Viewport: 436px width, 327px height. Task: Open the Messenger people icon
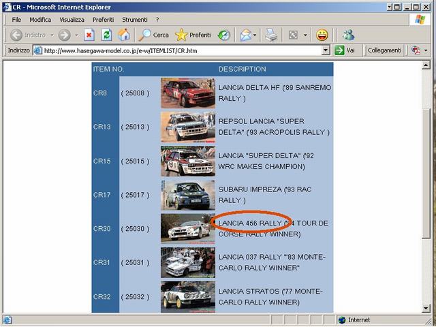348,35
